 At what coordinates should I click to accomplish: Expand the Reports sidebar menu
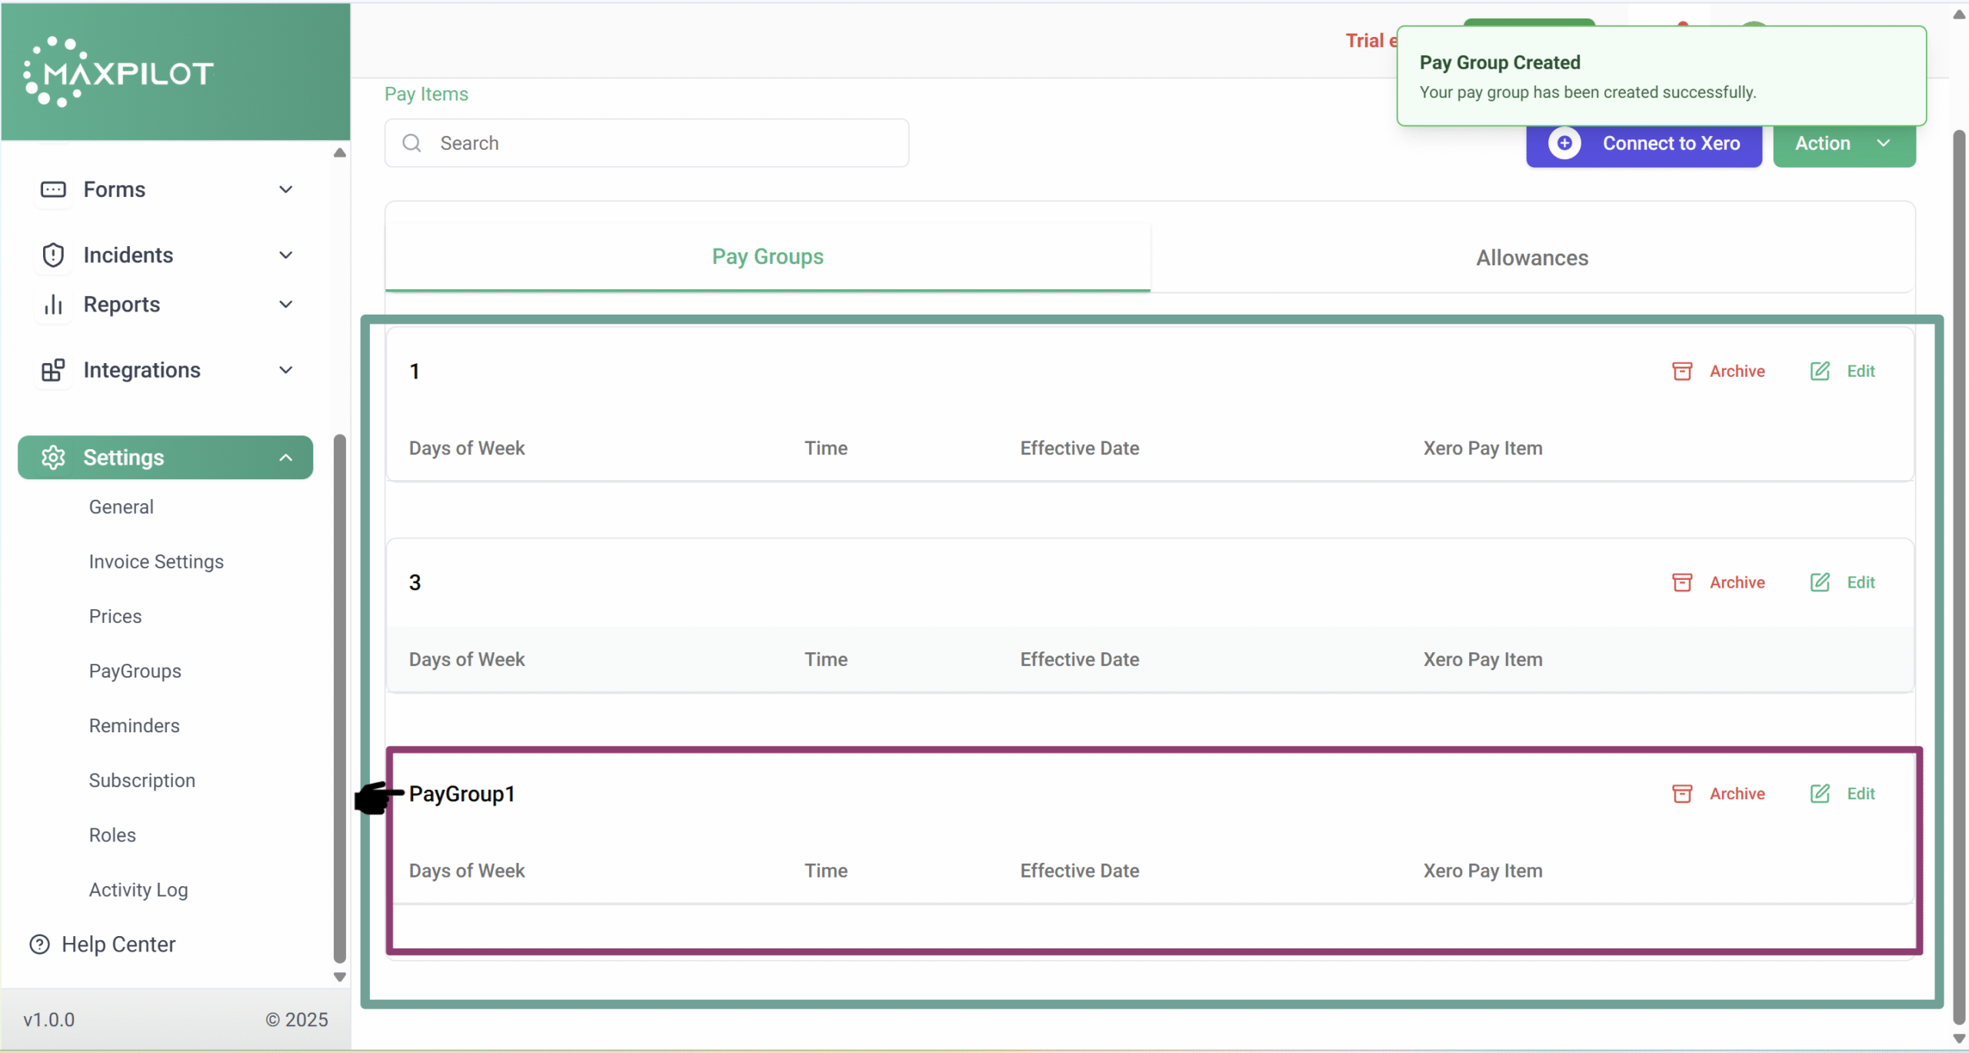pyautogui.click(x=285, y=305)
